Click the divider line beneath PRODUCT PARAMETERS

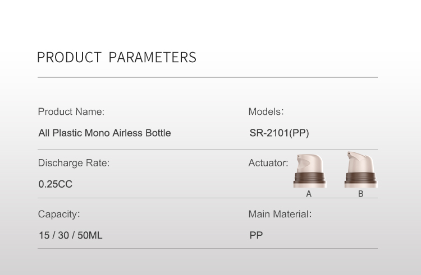(x=208, y=77)
